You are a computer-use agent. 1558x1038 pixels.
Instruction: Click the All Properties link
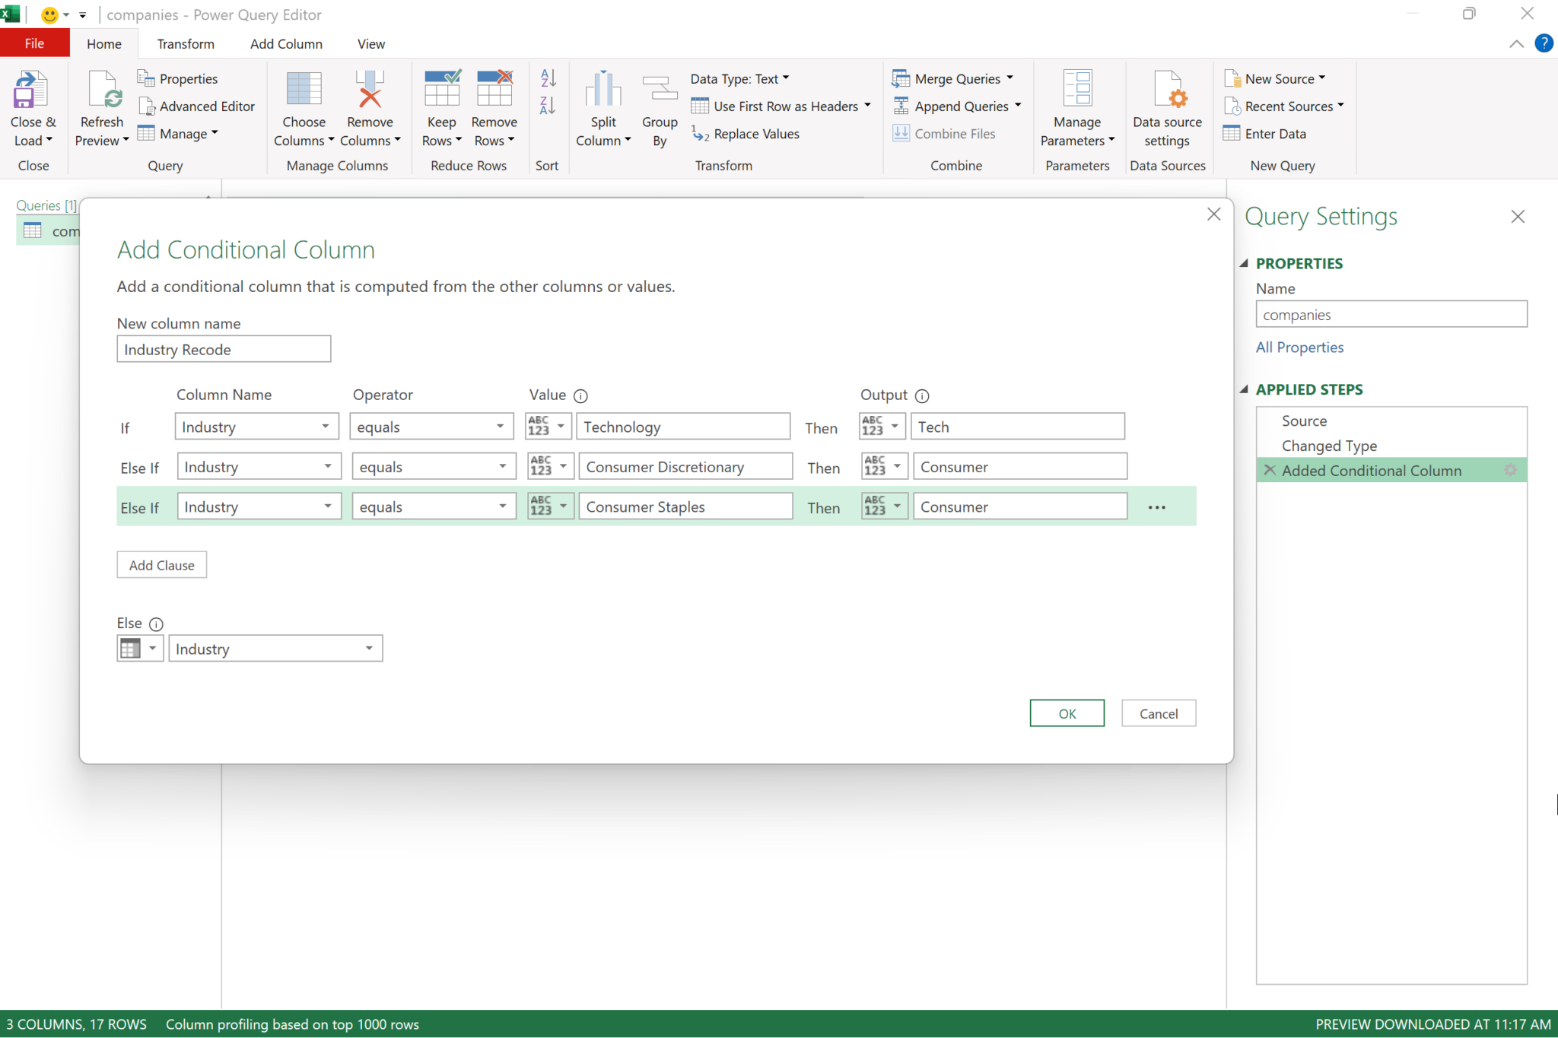[1299, 348]
